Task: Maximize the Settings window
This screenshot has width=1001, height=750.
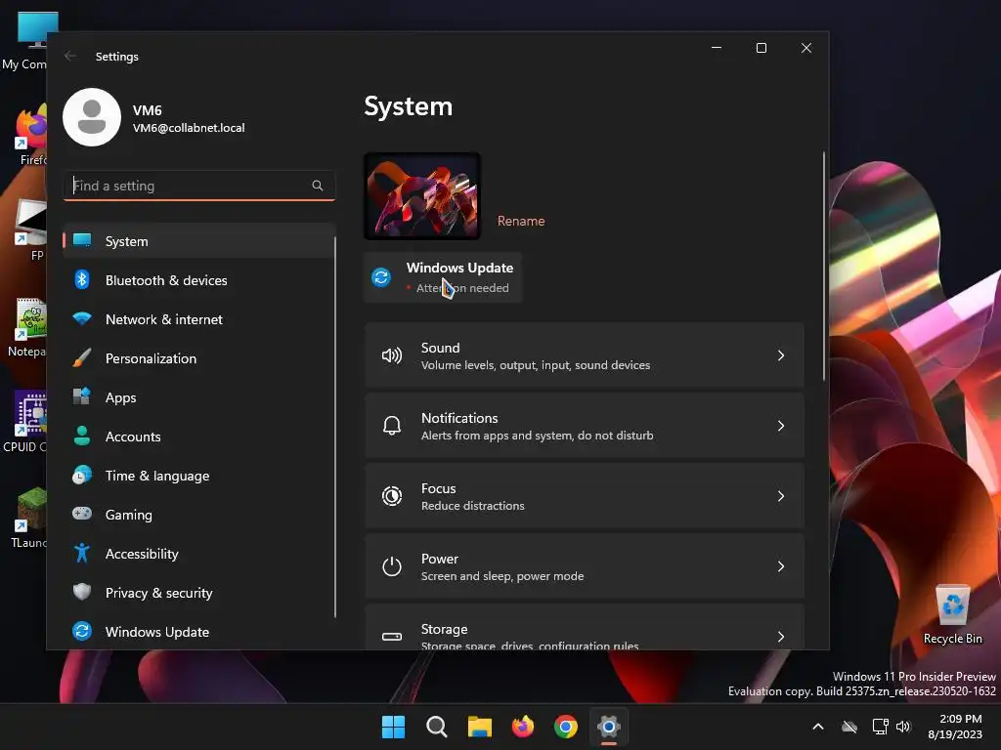Action: click(x=761, y=48)
